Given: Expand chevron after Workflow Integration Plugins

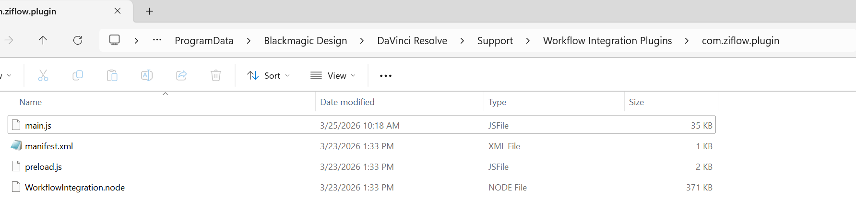Looking at the screenshot, I should point(687,41).
